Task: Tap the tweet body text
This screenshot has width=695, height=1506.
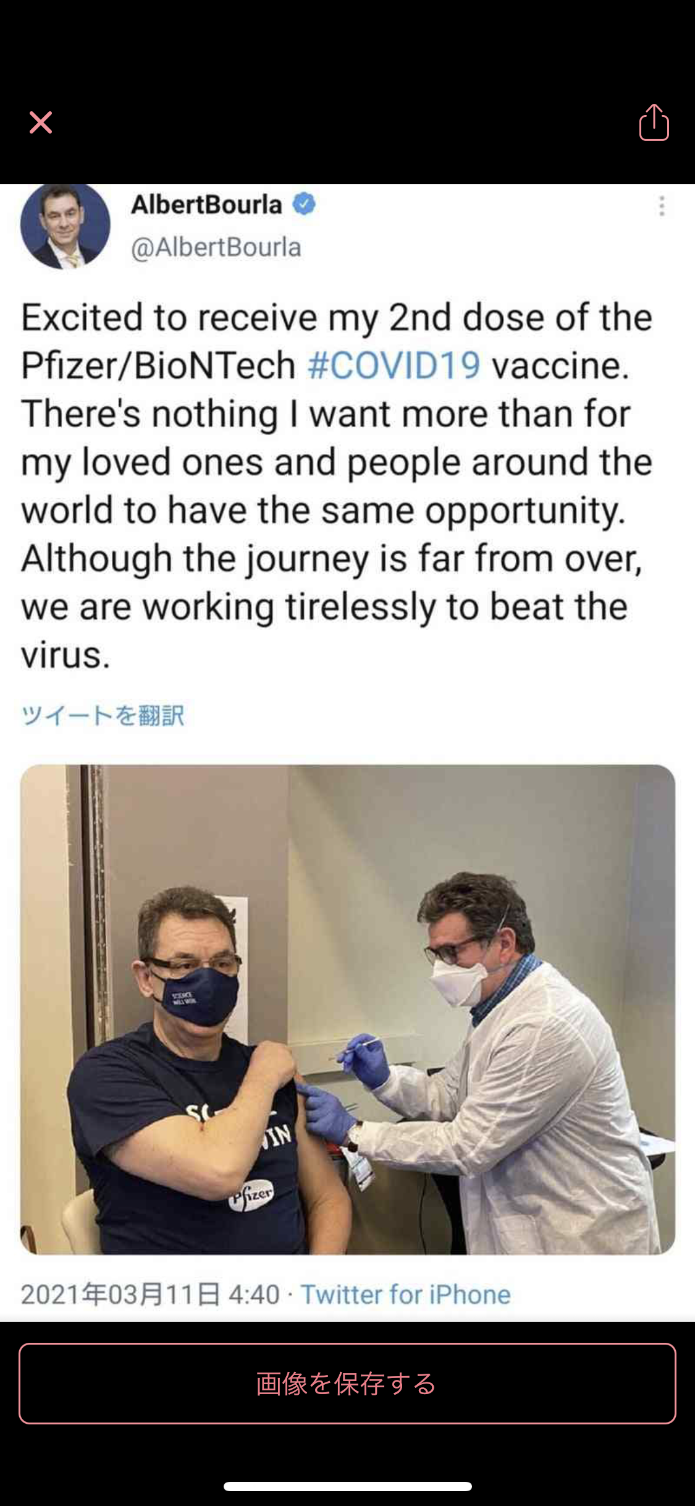Action: pos(337,486)
